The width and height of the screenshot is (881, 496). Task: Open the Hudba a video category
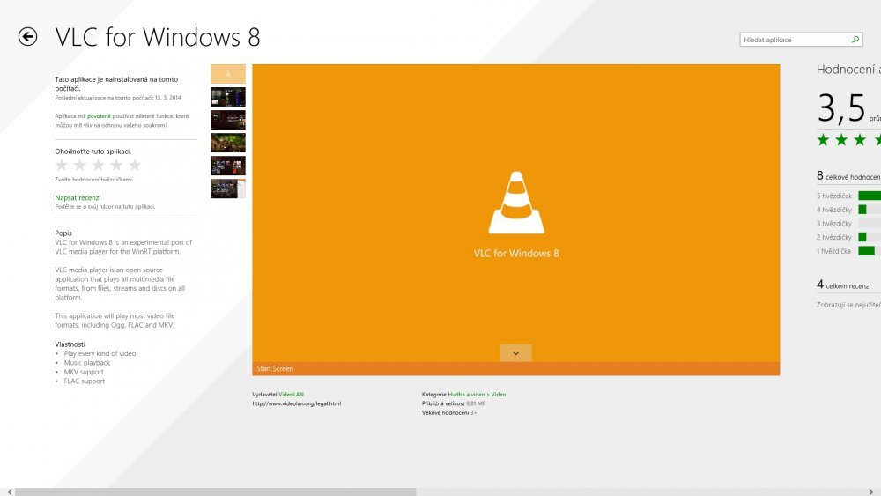[x=466, y=395]
